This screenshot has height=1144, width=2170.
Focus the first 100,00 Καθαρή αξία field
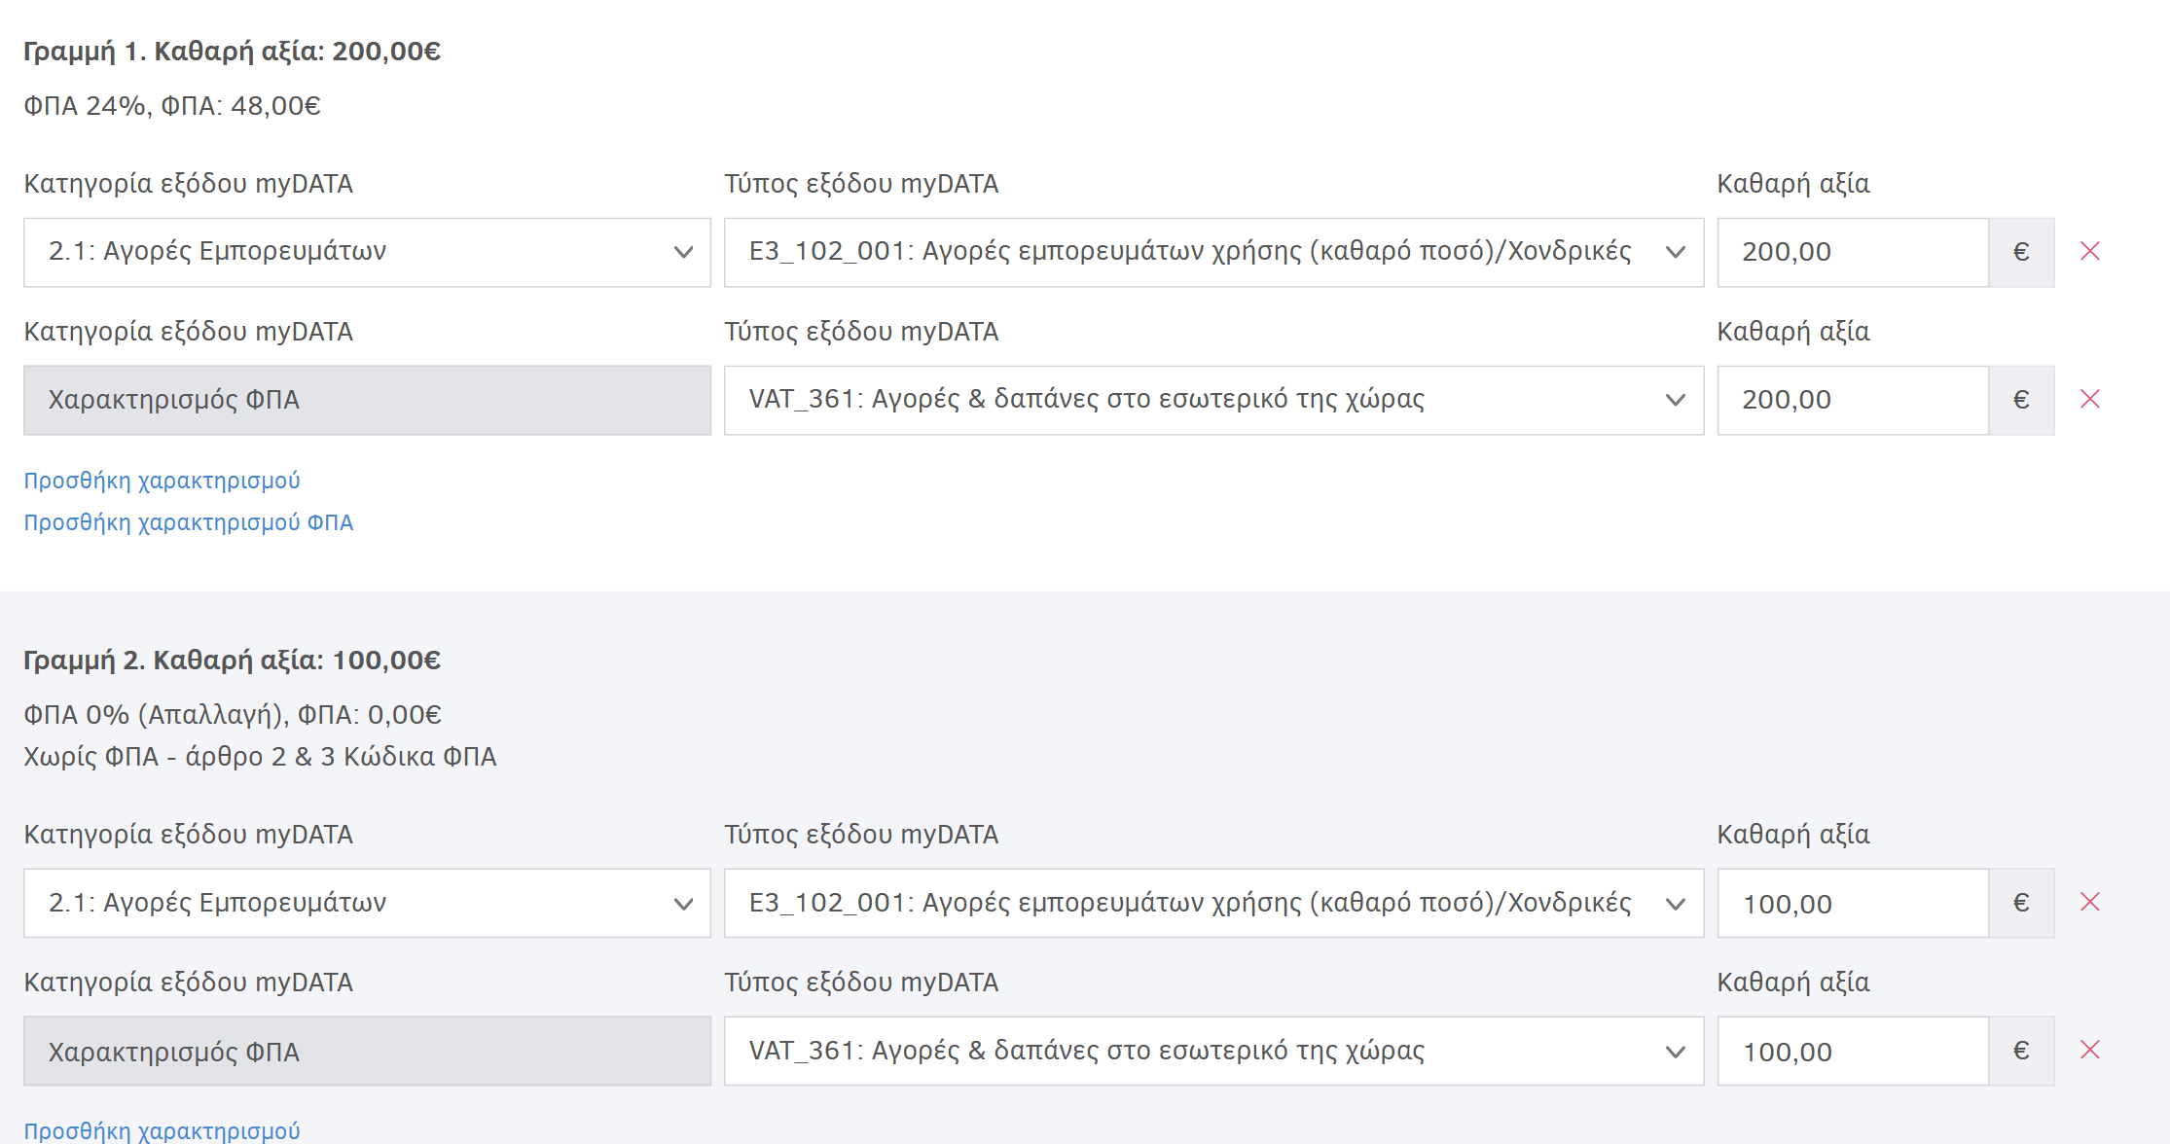1853,903
